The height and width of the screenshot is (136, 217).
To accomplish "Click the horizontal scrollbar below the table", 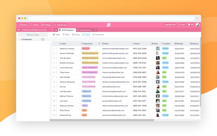I will point(102,120).
